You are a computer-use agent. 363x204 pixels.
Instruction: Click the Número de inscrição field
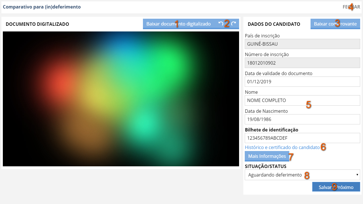coord(302,63)
